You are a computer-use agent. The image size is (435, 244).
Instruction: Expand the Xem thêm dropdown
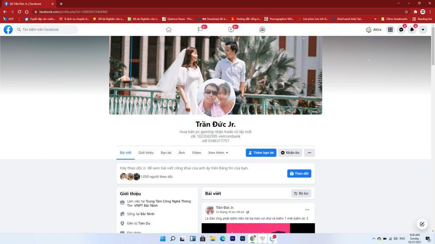click(x=218, y=152)
